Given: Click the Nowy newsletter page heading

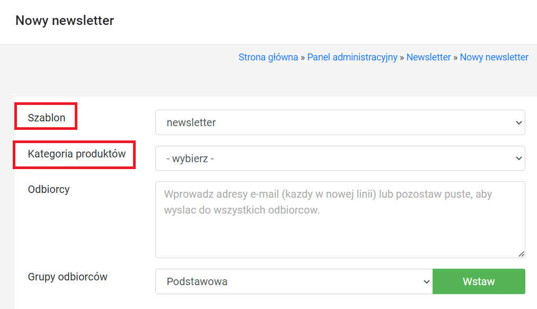Looking at the screenshot, I should click(65, 21).
